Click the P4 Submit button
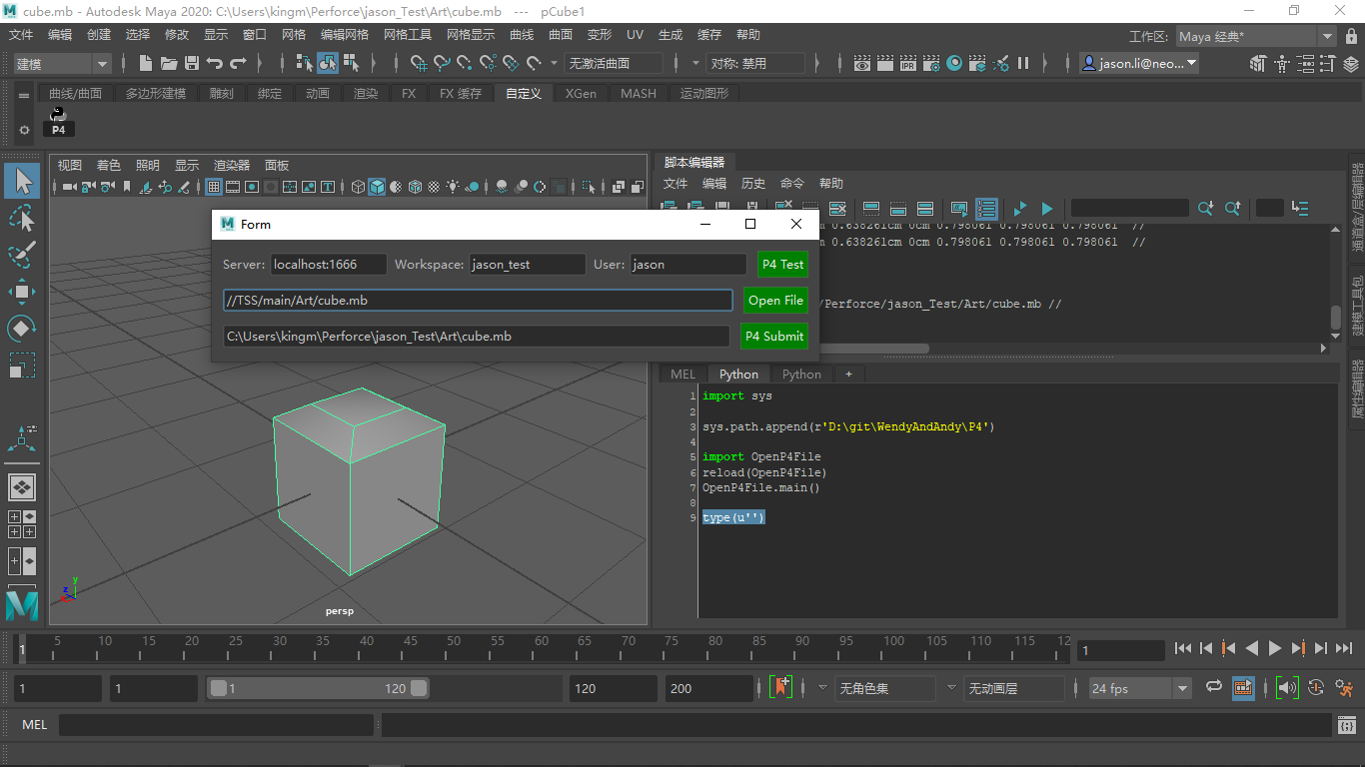This screenshot has height=767, width=1365. [774, 337]
